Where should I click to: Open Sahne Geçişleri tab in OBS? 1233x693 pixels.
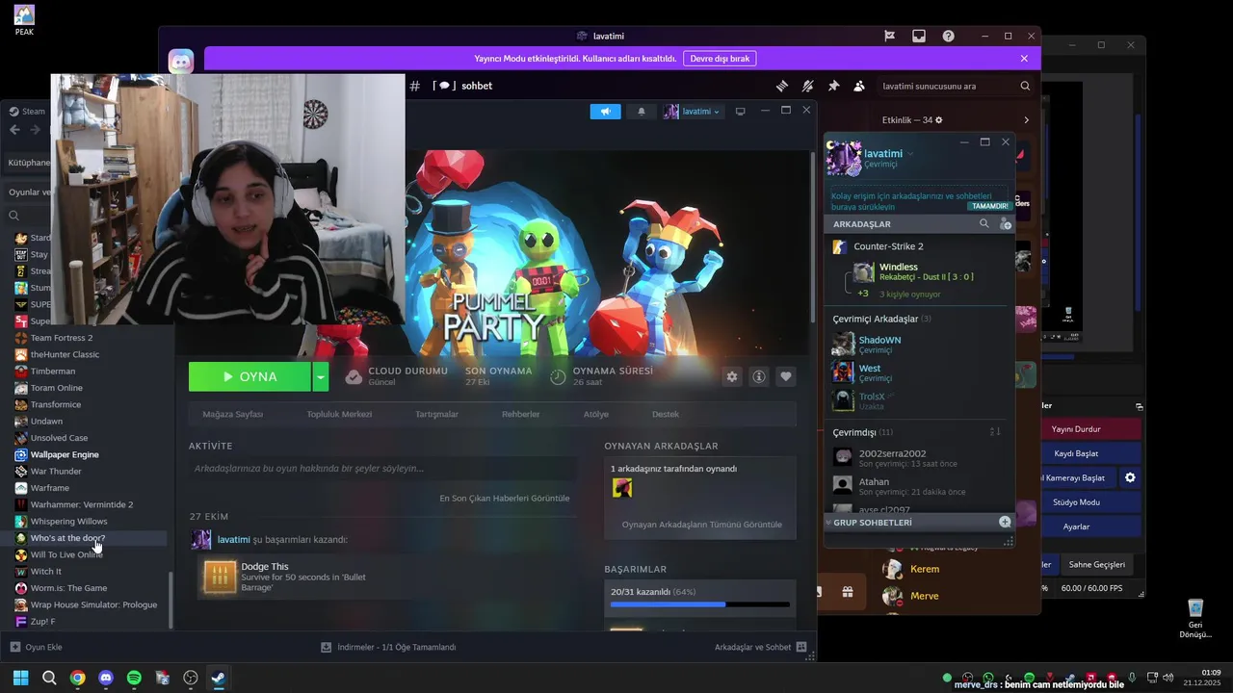tap(1096, 564)
